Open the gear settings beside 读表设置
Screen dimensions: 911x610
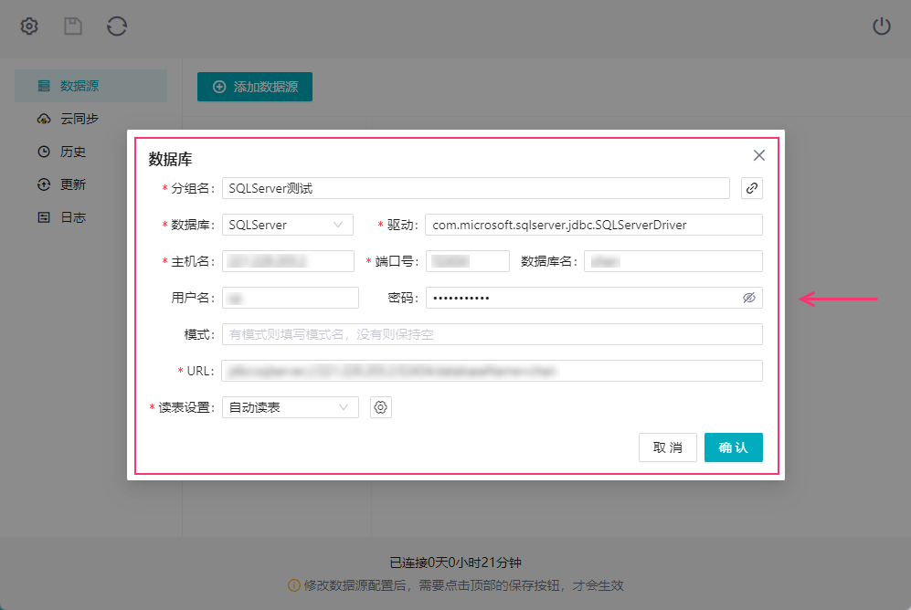click(380, 407)
